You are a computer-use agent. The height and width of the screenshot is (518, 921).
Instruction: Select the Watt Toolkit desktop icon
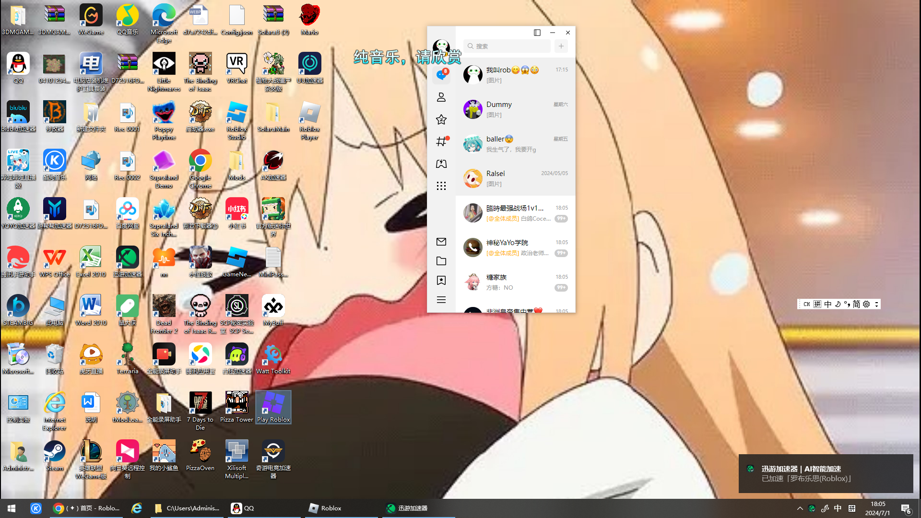point(273,359)
